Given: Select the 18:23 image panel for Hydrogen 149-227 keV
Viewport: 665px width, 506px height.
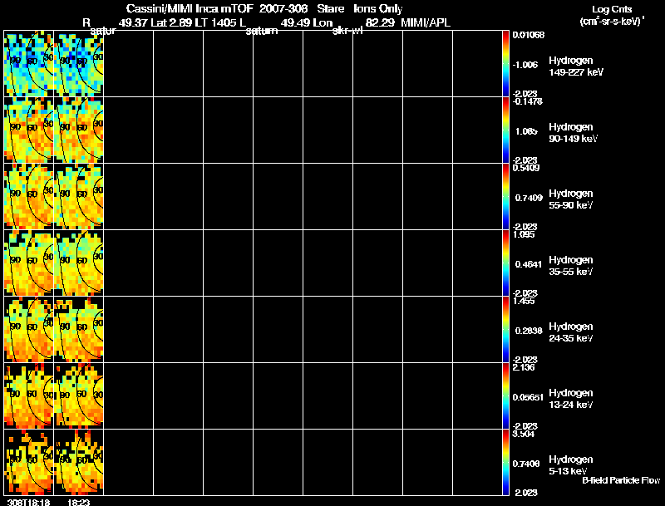Looking at the screenshot, I should 79,64.
